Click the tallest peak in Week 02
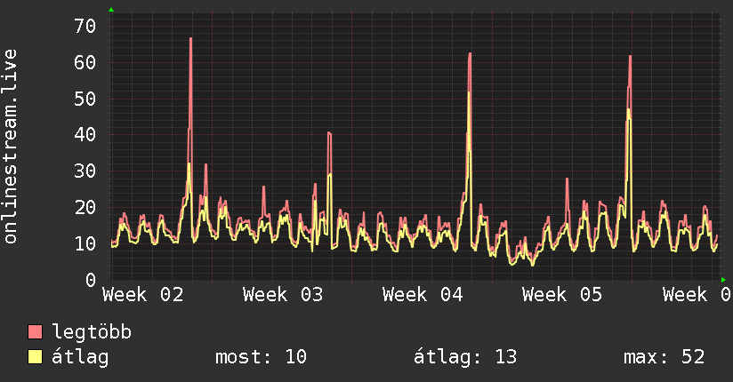This screenshot has width=733, height=382. [x=190, y=39]
